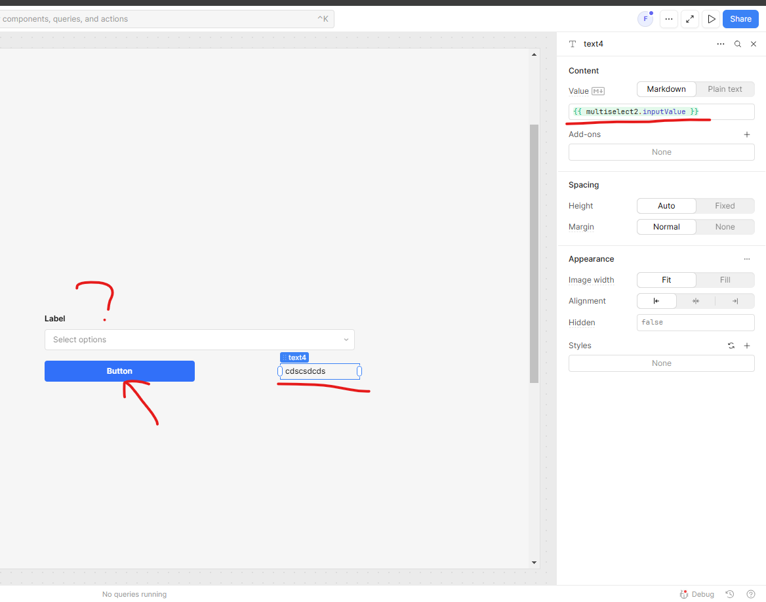This screenshot has height=602, width=766.
Task: Close the text4 inspector panel
Action: tap(754, 44)
